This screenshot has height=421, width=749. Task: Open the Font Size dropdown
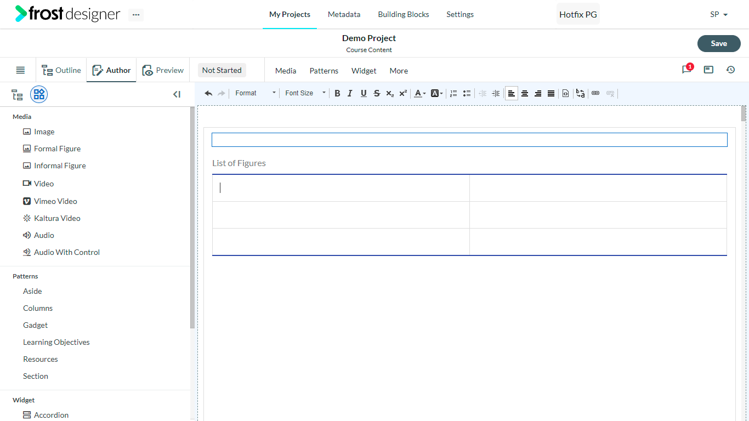click(305, 93)
